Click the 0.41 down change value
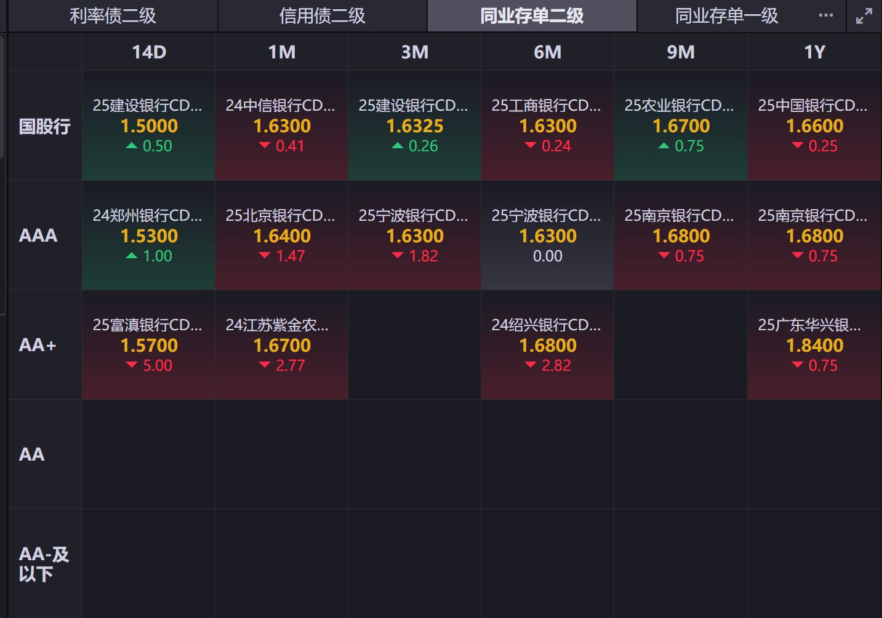Screen dimensions: 882x618 [291, 146]
